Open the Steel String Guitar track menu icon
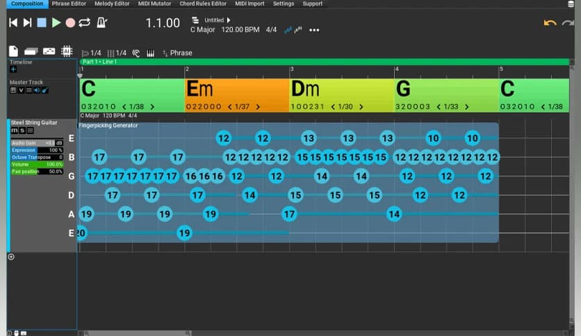The height and width of the screenshot is (336, 581). coord(31,131)
